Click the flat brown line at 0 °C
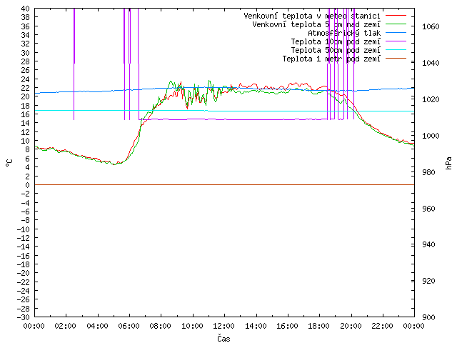457x343 pixels. pyautogui.click(x=224, y=184)
